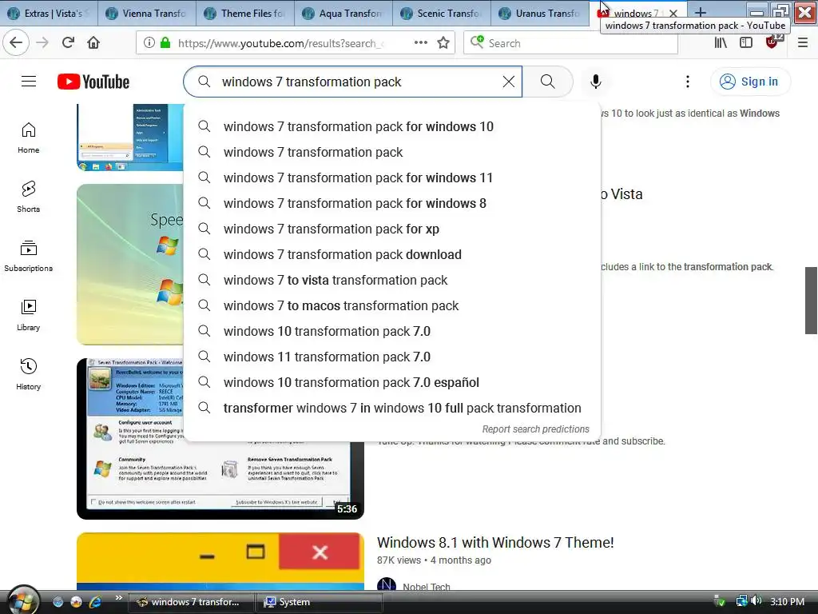Click the YouTube search magnifier button
818x614 pixels.
tap(548, 82)
